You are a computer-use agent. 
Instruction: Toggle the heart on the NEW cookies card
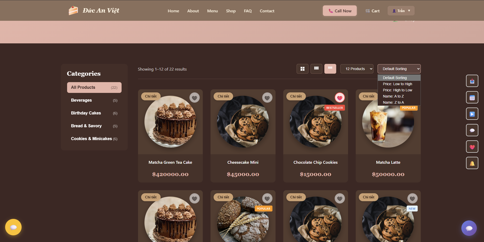pyautogui.click(x=413, y=198)
